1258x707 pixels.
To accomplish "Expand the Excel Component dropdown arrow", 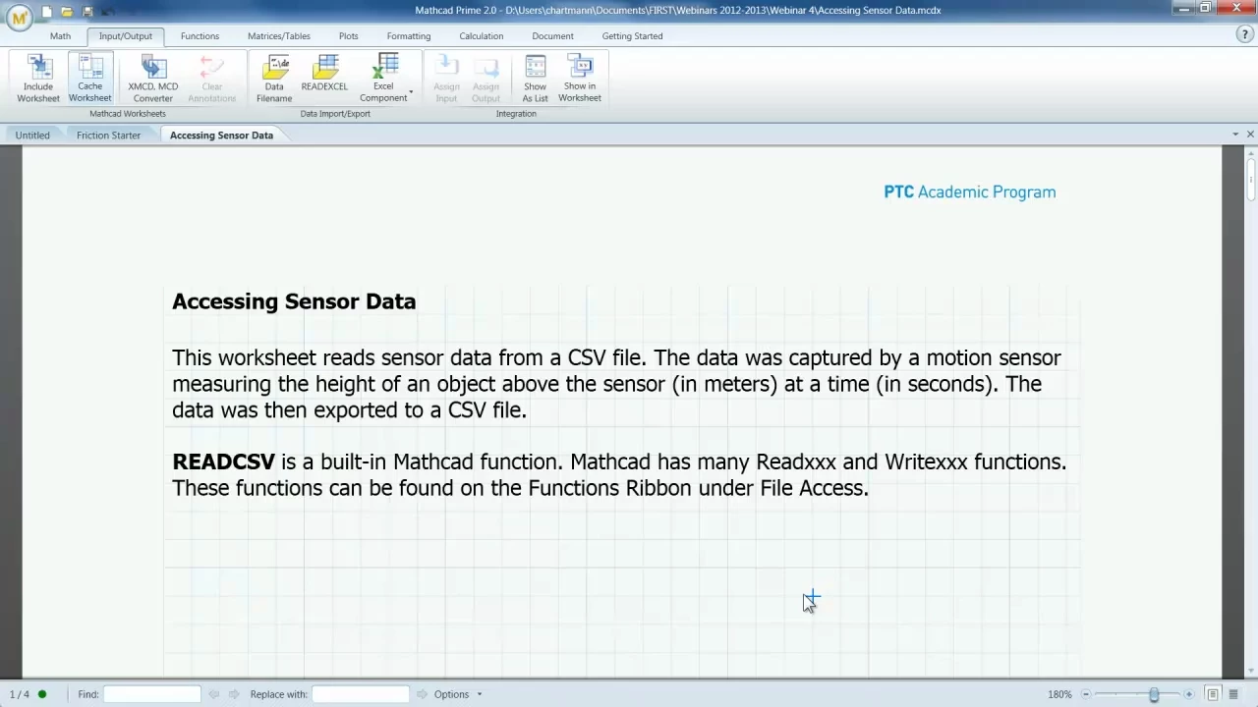I will pos(411,93).
